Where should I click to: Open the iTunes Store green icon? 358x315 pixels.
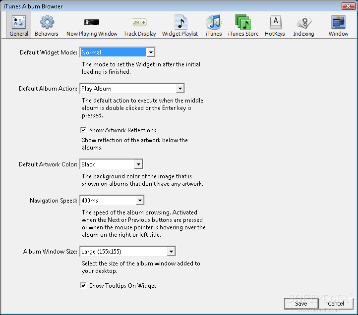pos(243,22)
